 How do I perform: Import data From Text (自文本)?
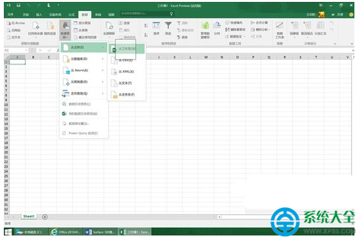click(14, 37)
